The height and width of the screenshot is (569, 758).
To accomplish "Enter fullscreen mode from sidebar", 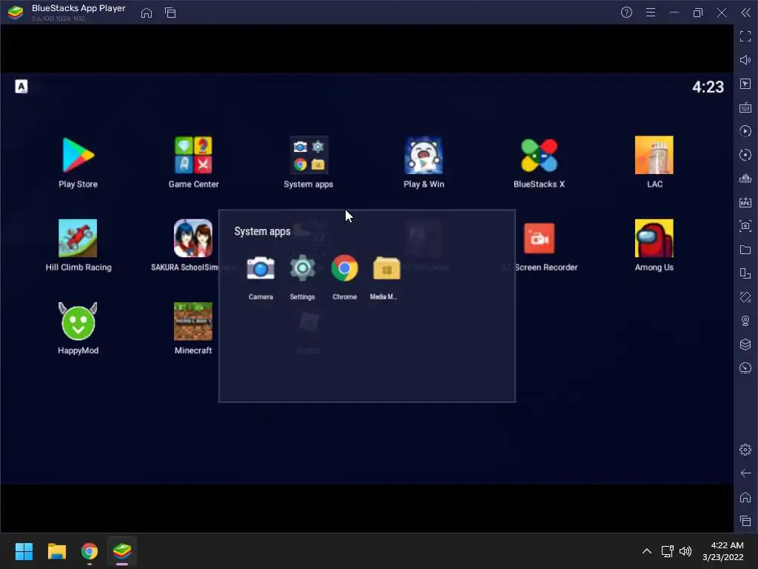I will click(x=745, y=36).
